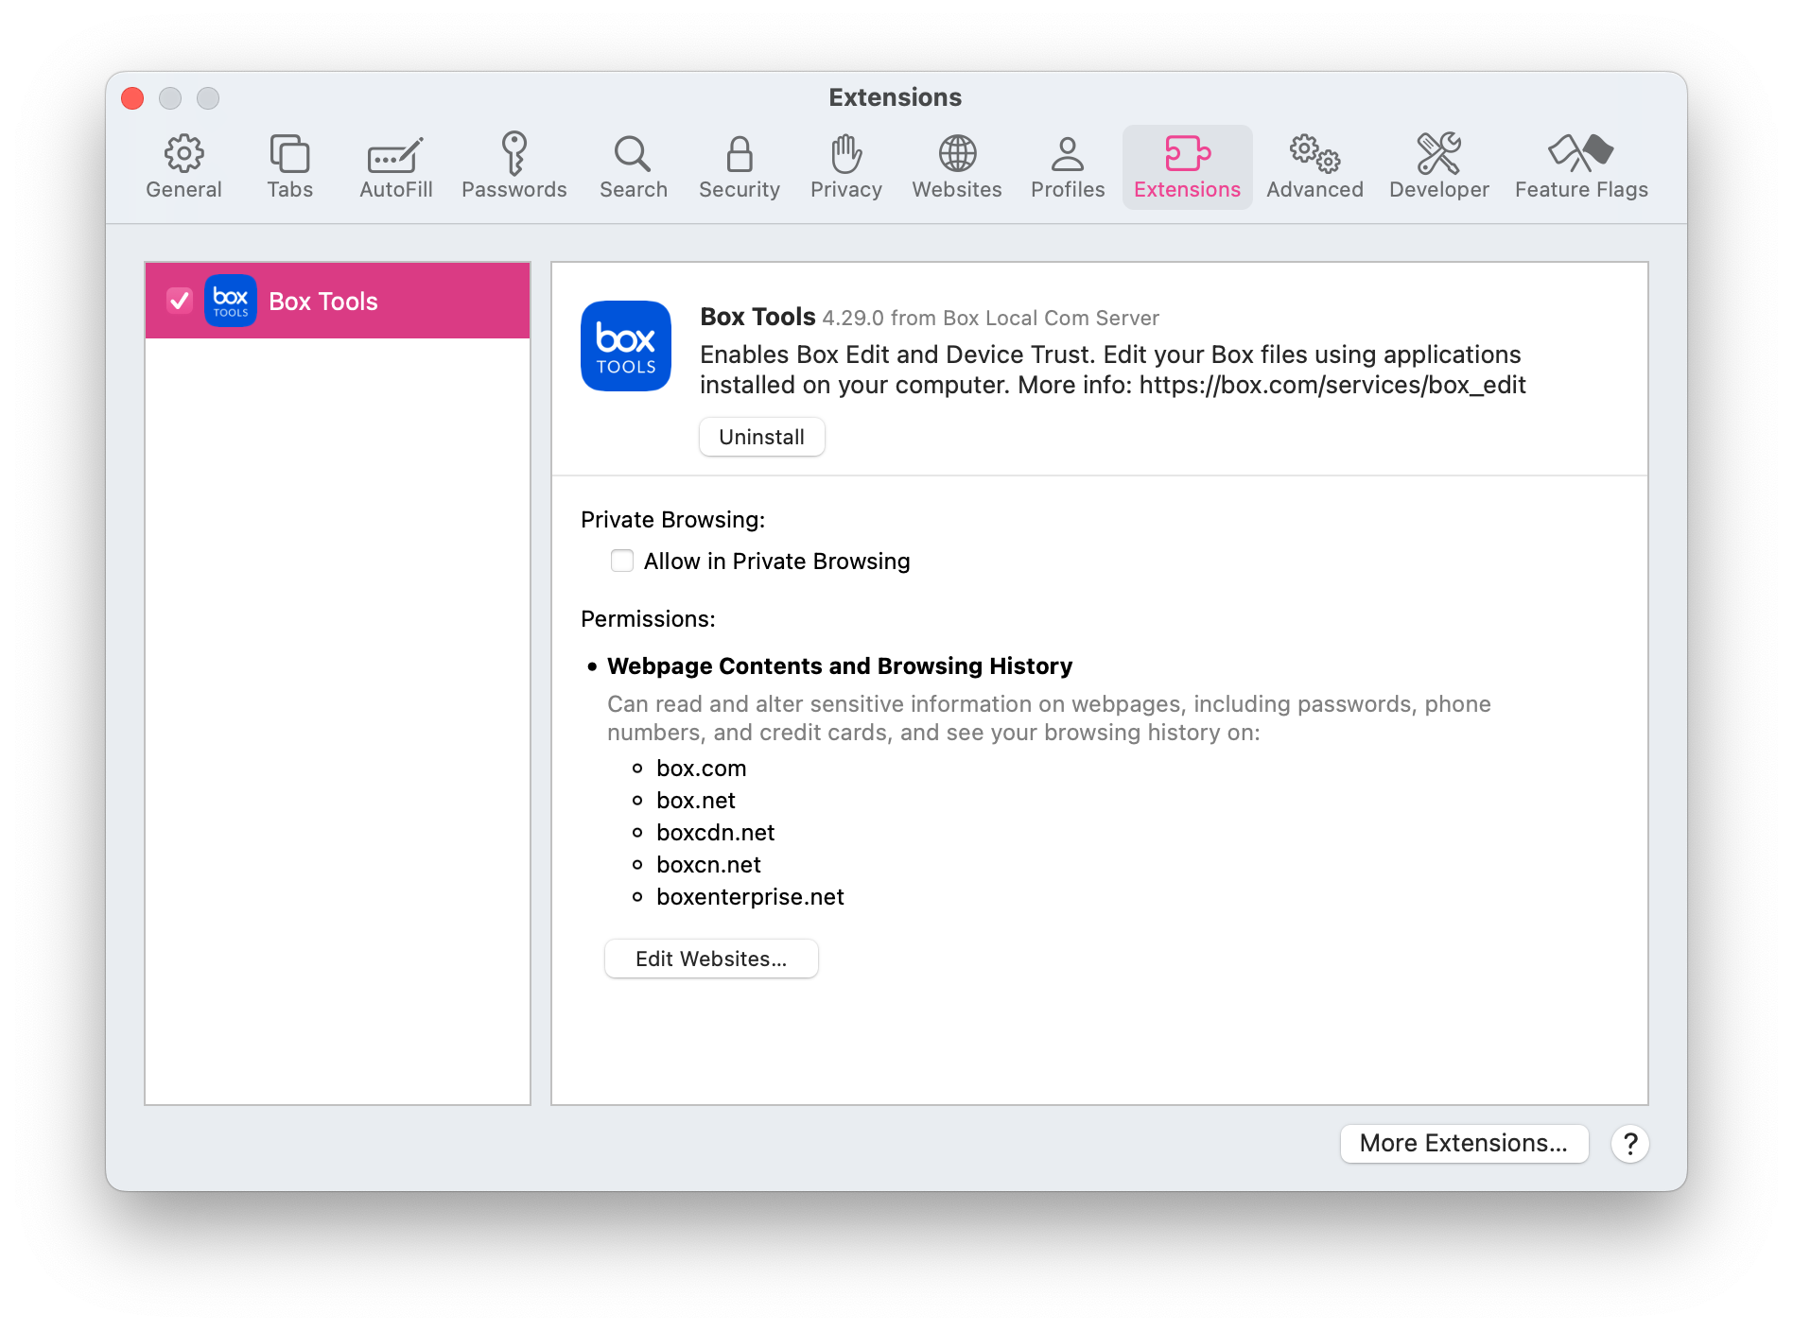Enable Allow in Private Browsing
The width and height of the screenshot is (1793, 1331).
[x=622, y=561]
